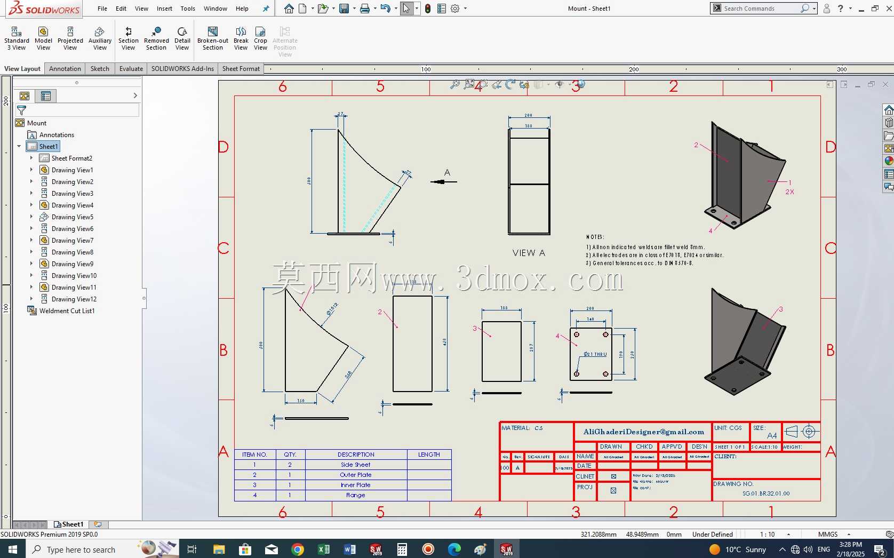Save the drawing with the Save icon
Screen dimensions: 894x558
click(344, 9)
